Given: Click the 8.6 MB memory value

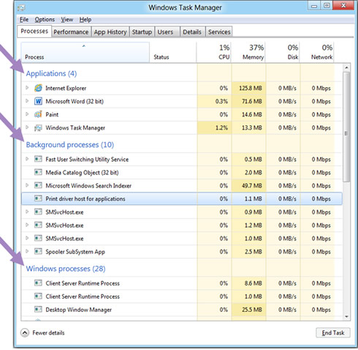Looking at the screenshot, I should coord(254,283).
